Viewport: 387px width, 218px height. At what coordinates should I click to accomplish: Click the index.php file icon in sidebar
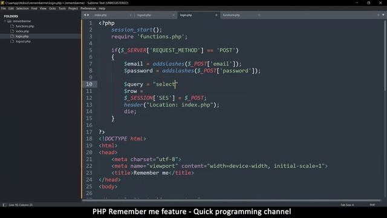coord(12,31)
